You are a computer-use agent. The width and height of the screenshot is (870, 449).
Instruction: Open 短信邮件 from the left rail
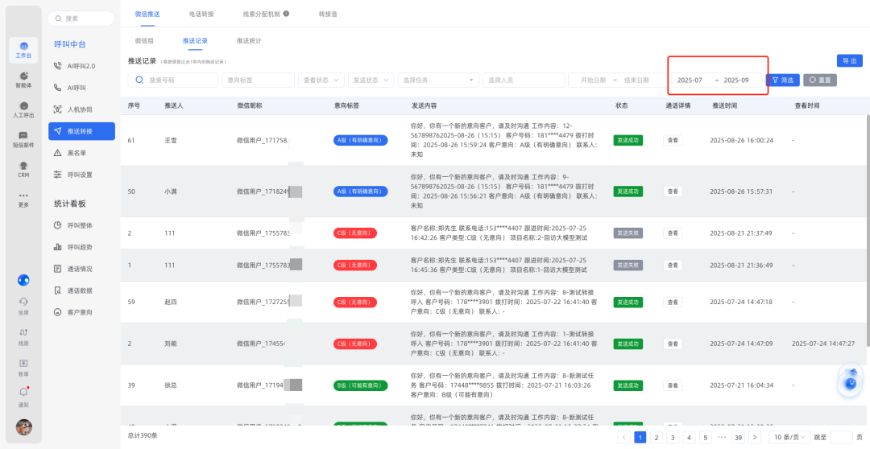coord(23,139)
